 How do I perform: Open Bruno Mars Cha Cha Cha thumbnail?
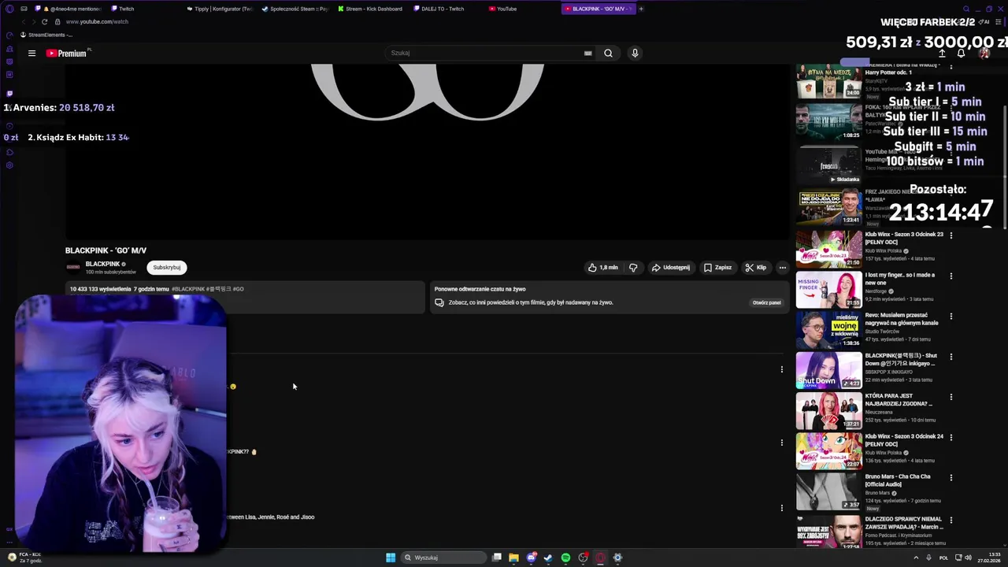coord(828,491)
